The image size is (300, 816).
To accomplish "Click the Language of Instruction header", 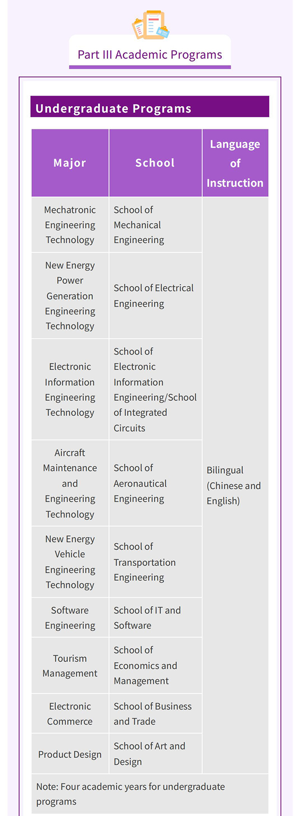I will point(235,163).
